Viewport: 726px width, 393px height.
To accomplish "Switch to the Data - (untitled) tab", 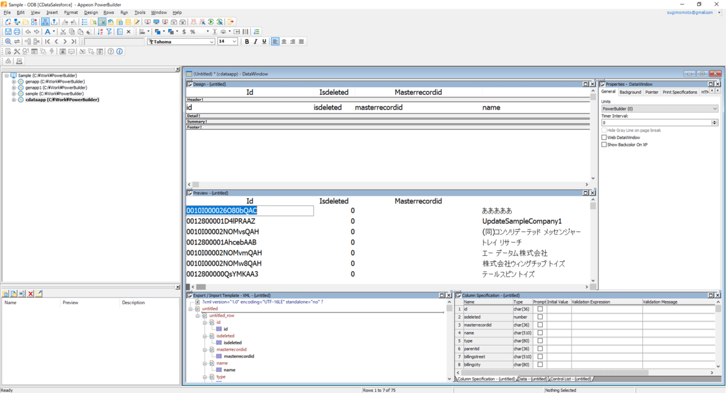I will pos(532,379).
